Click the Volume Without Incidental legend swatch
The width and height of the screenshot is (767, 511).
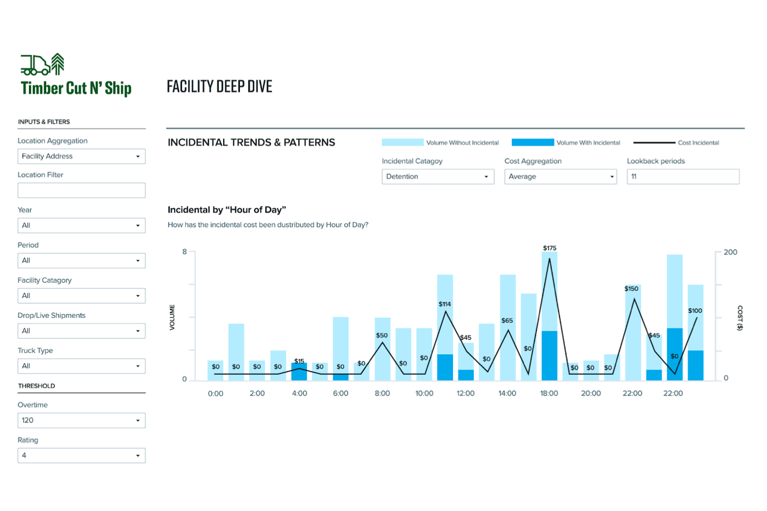(x=402, y=142)
